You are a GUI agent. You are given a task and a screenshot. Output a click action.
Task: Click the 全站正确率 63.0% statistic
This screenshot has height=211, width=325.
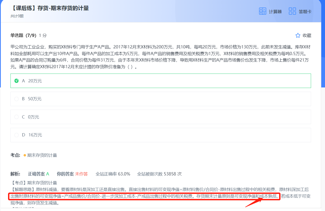pyautogui.click(x=113, y=174)
